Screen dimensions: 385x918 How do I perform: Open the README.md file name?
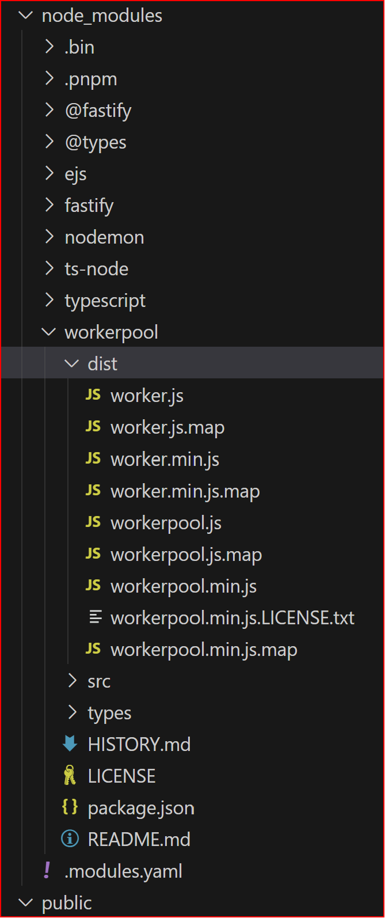(x=139, y=839)
